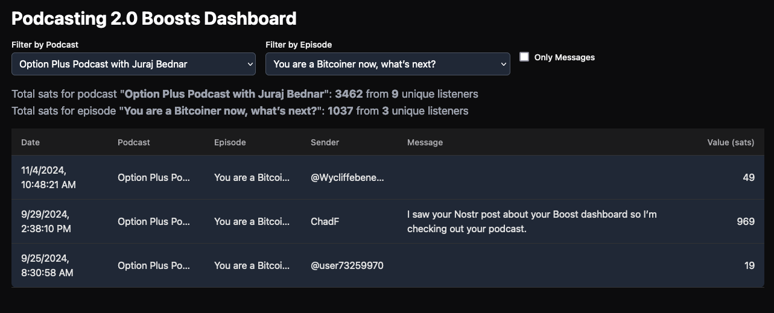
Task: Click the Episode column header
Action: pos(230,142)
